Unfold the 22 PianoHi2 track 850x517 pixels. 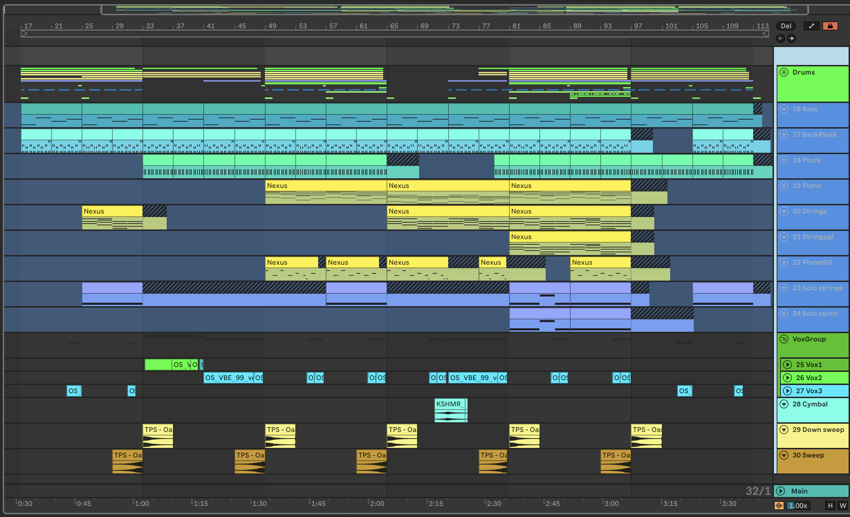click(784, 262)
